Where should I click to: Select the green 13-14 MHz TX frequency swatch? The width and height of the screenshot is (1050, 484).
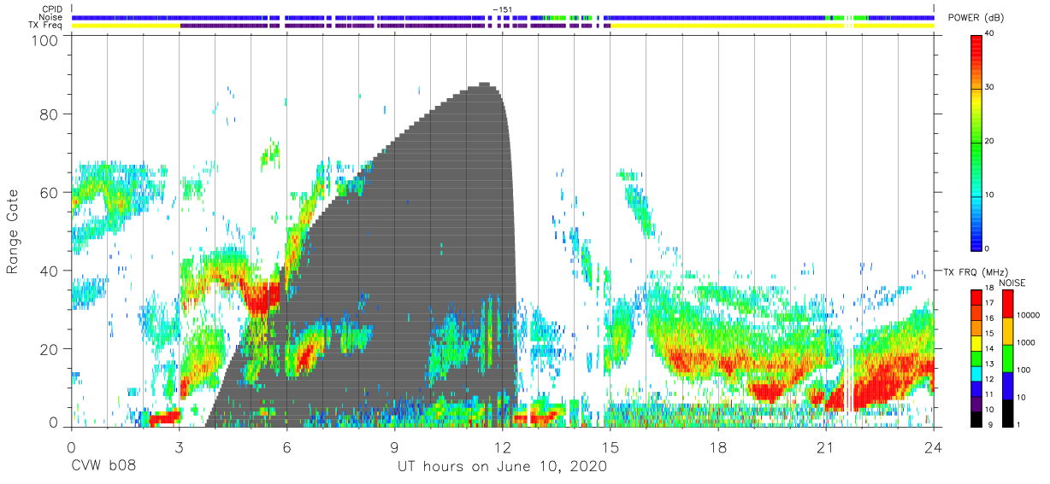976,358
